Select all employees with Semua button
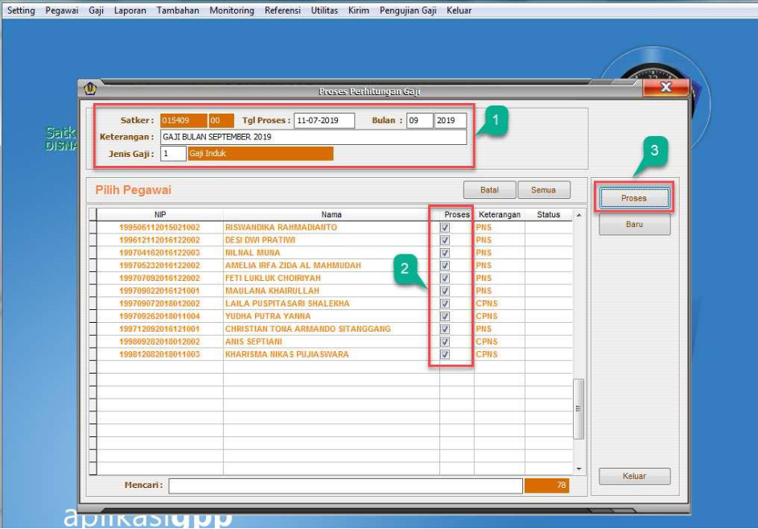This screenshot has height=529, width=758. coord(544,191)
